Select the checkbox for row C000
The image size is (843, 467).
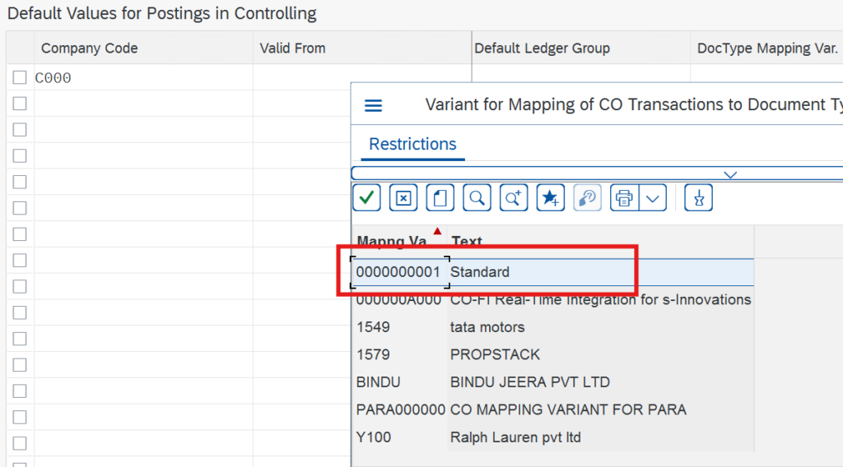[x=20, y=78]
